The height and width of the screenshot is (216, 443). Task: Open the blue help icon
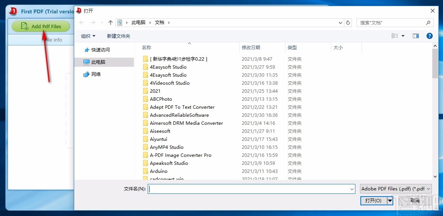tap(430, 36)
